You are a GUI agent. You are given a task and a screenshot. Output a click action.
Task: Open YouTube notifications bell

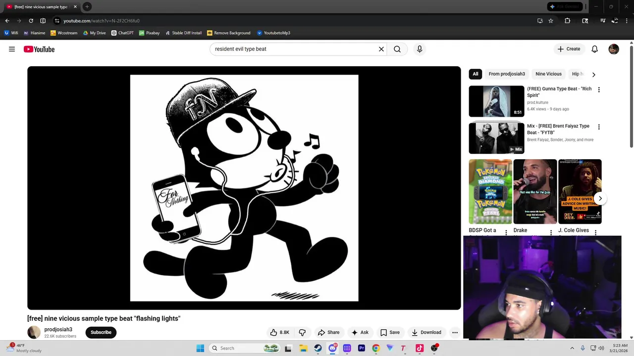click(x=595, y=49)
